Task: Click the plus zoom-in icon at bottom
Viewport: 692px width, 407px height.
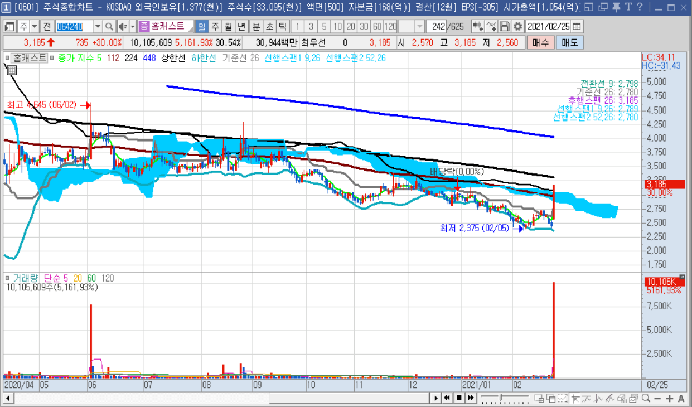Action: pyautogui.click(x=670, y=398)
